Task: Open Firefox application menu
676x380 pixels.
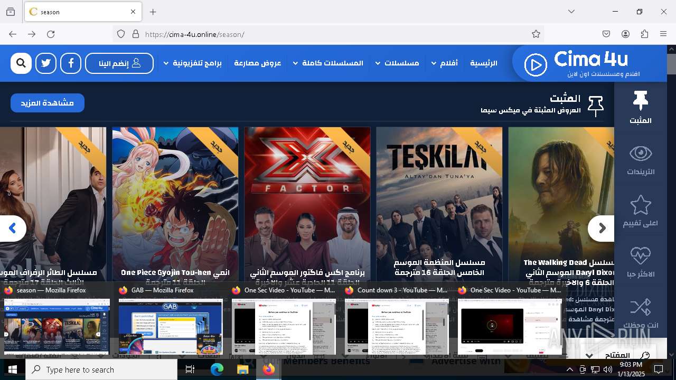Action: coord(663,34)
